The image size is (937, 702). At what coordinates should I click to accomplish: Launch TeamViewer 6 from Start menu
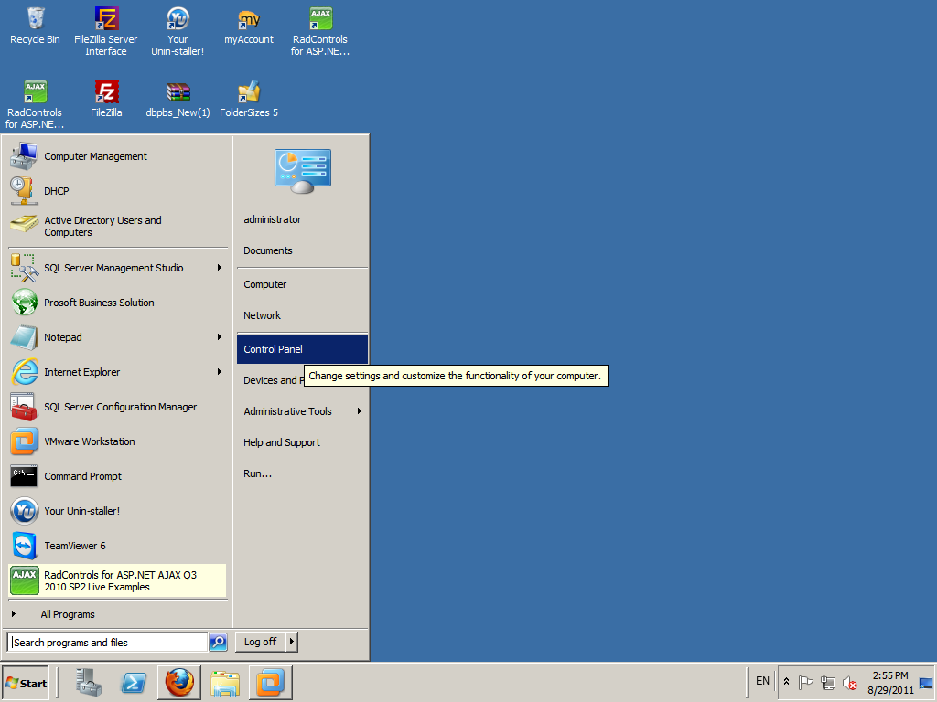pyautogui.click(x=118, y=546)
